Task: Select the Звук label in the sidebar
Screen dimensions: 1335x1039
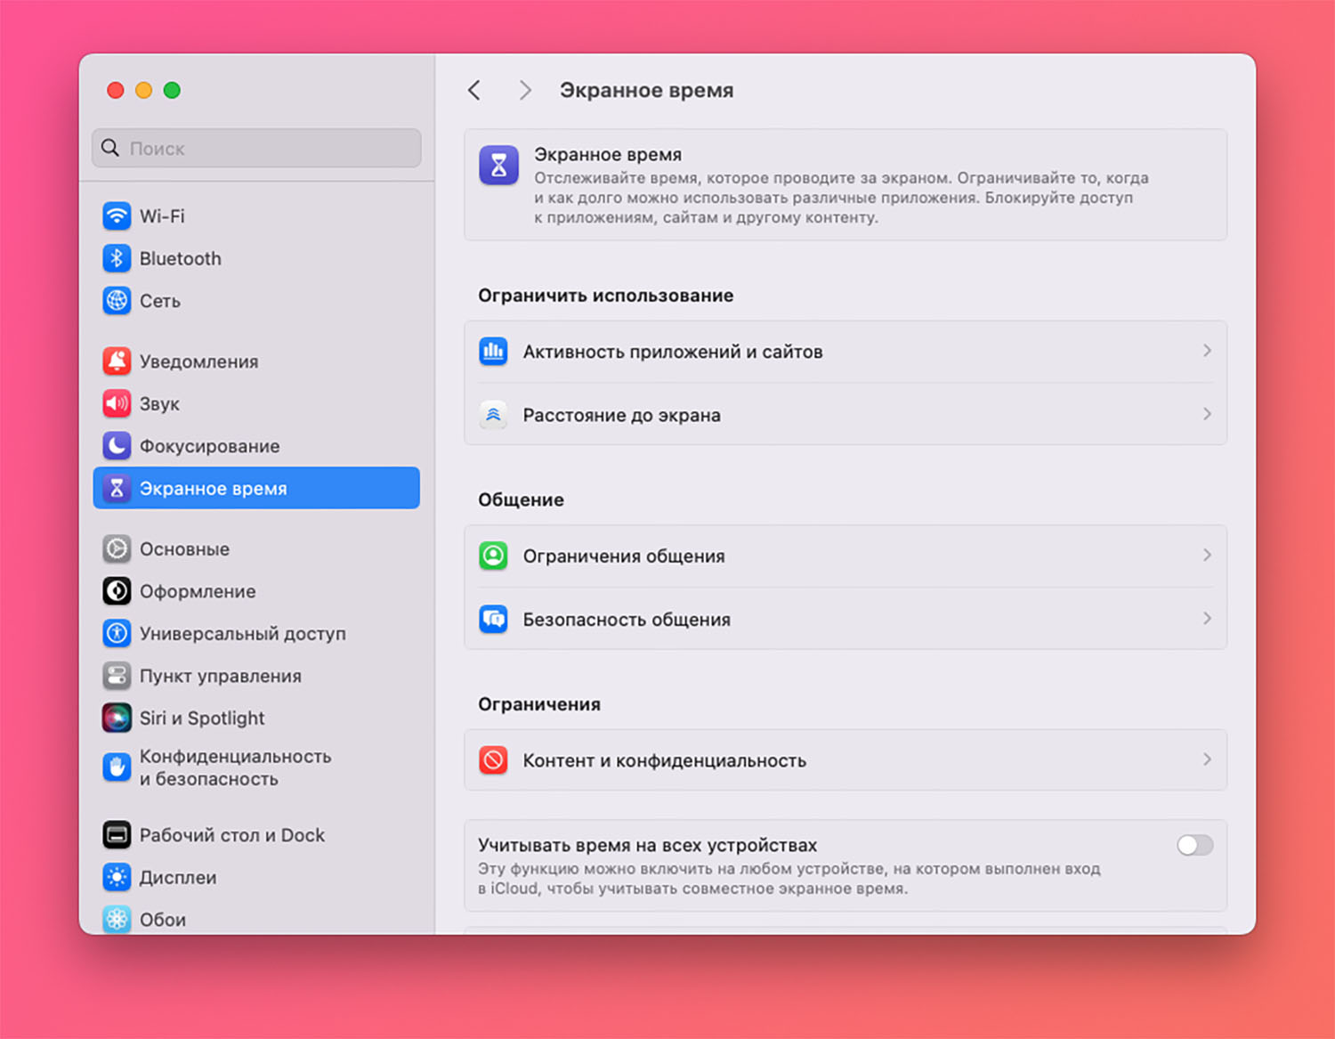Action: (159, 404)
